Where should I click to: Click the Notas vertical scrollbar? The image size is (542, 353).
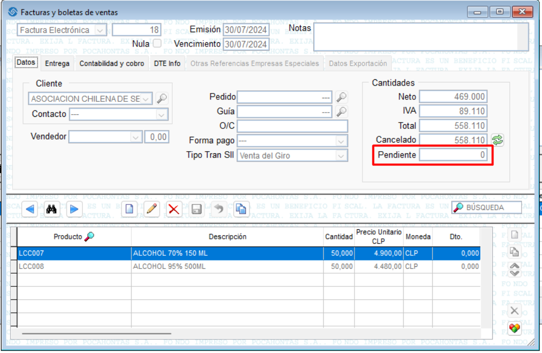pyautogui.click(x=522, y=37)
